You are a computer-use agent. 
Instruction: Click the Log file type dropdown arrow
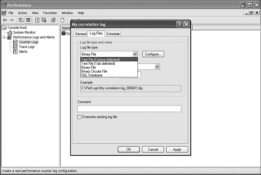(x=135, y=54)
